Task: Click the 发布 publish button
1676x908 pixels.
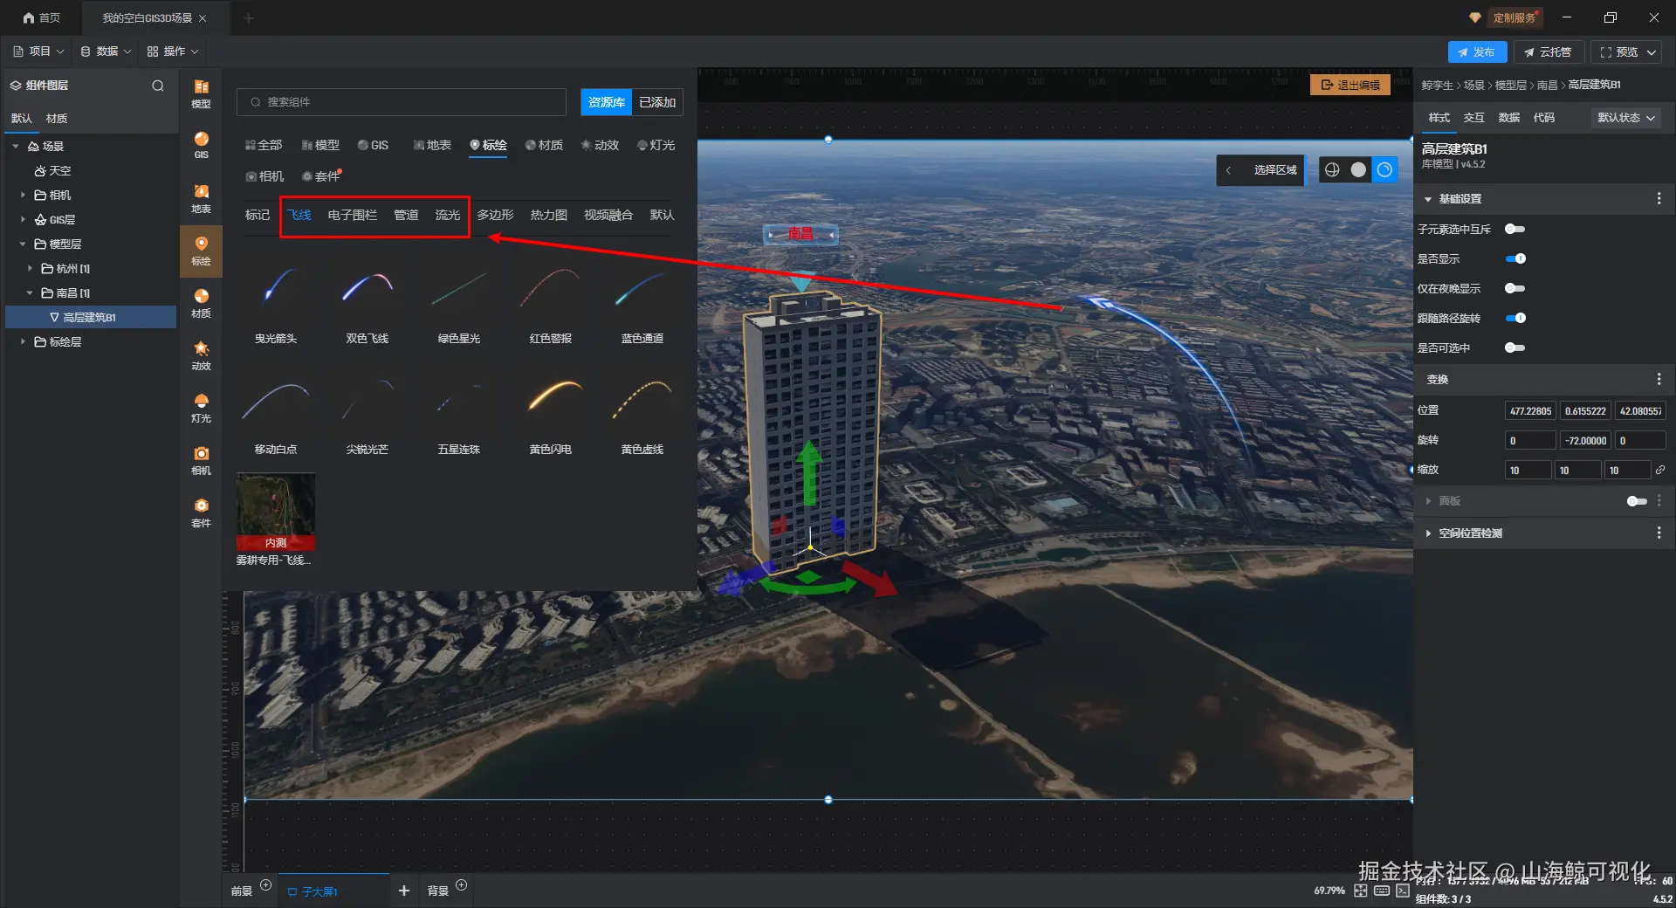Action: point(1477,52)
